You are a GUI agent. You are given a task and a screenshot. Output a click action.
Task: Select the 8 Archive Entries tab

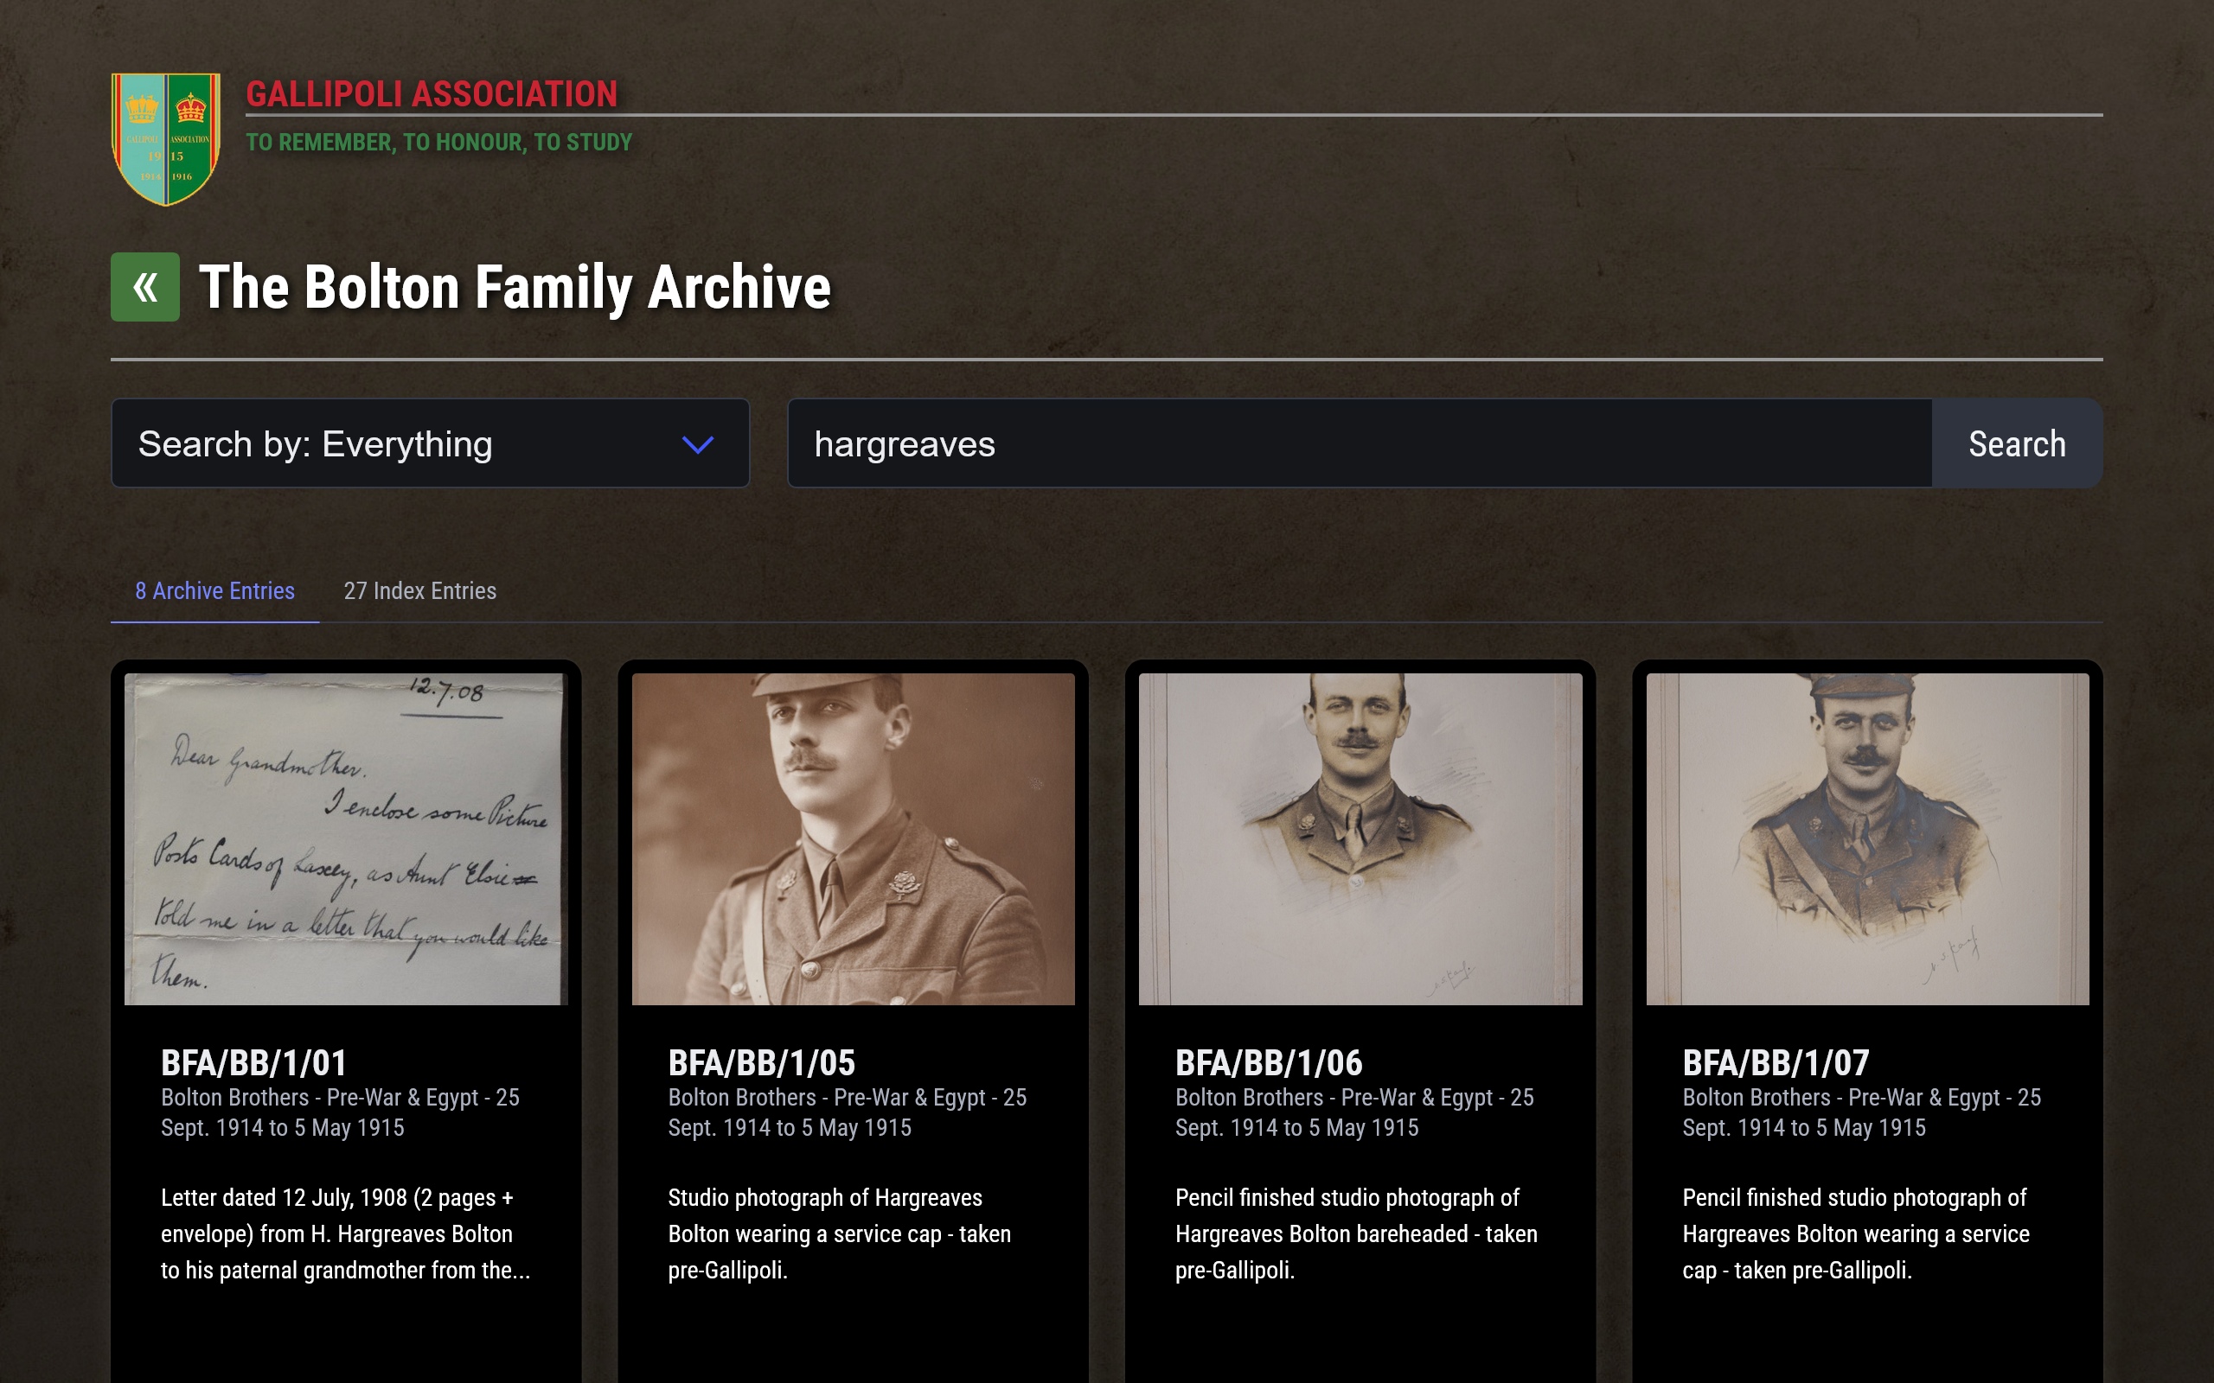point(215,591)
